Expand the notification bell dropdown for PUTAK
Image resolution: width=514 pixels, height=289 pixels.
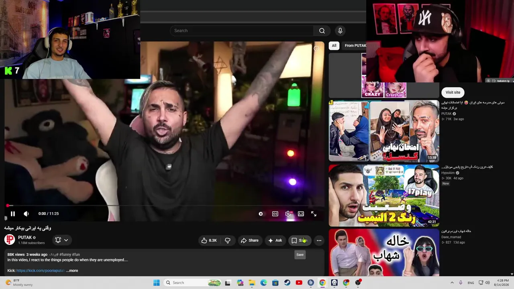tap(61, 240)
